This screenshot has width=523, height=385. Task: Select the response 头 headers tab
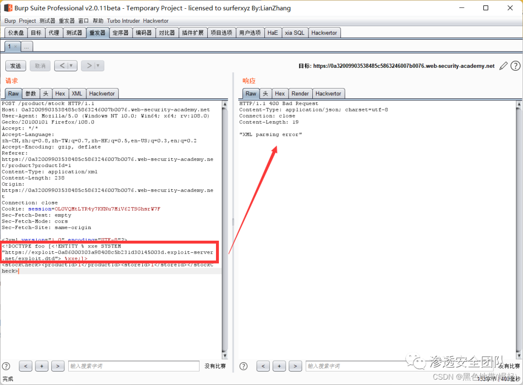point(265,94)
